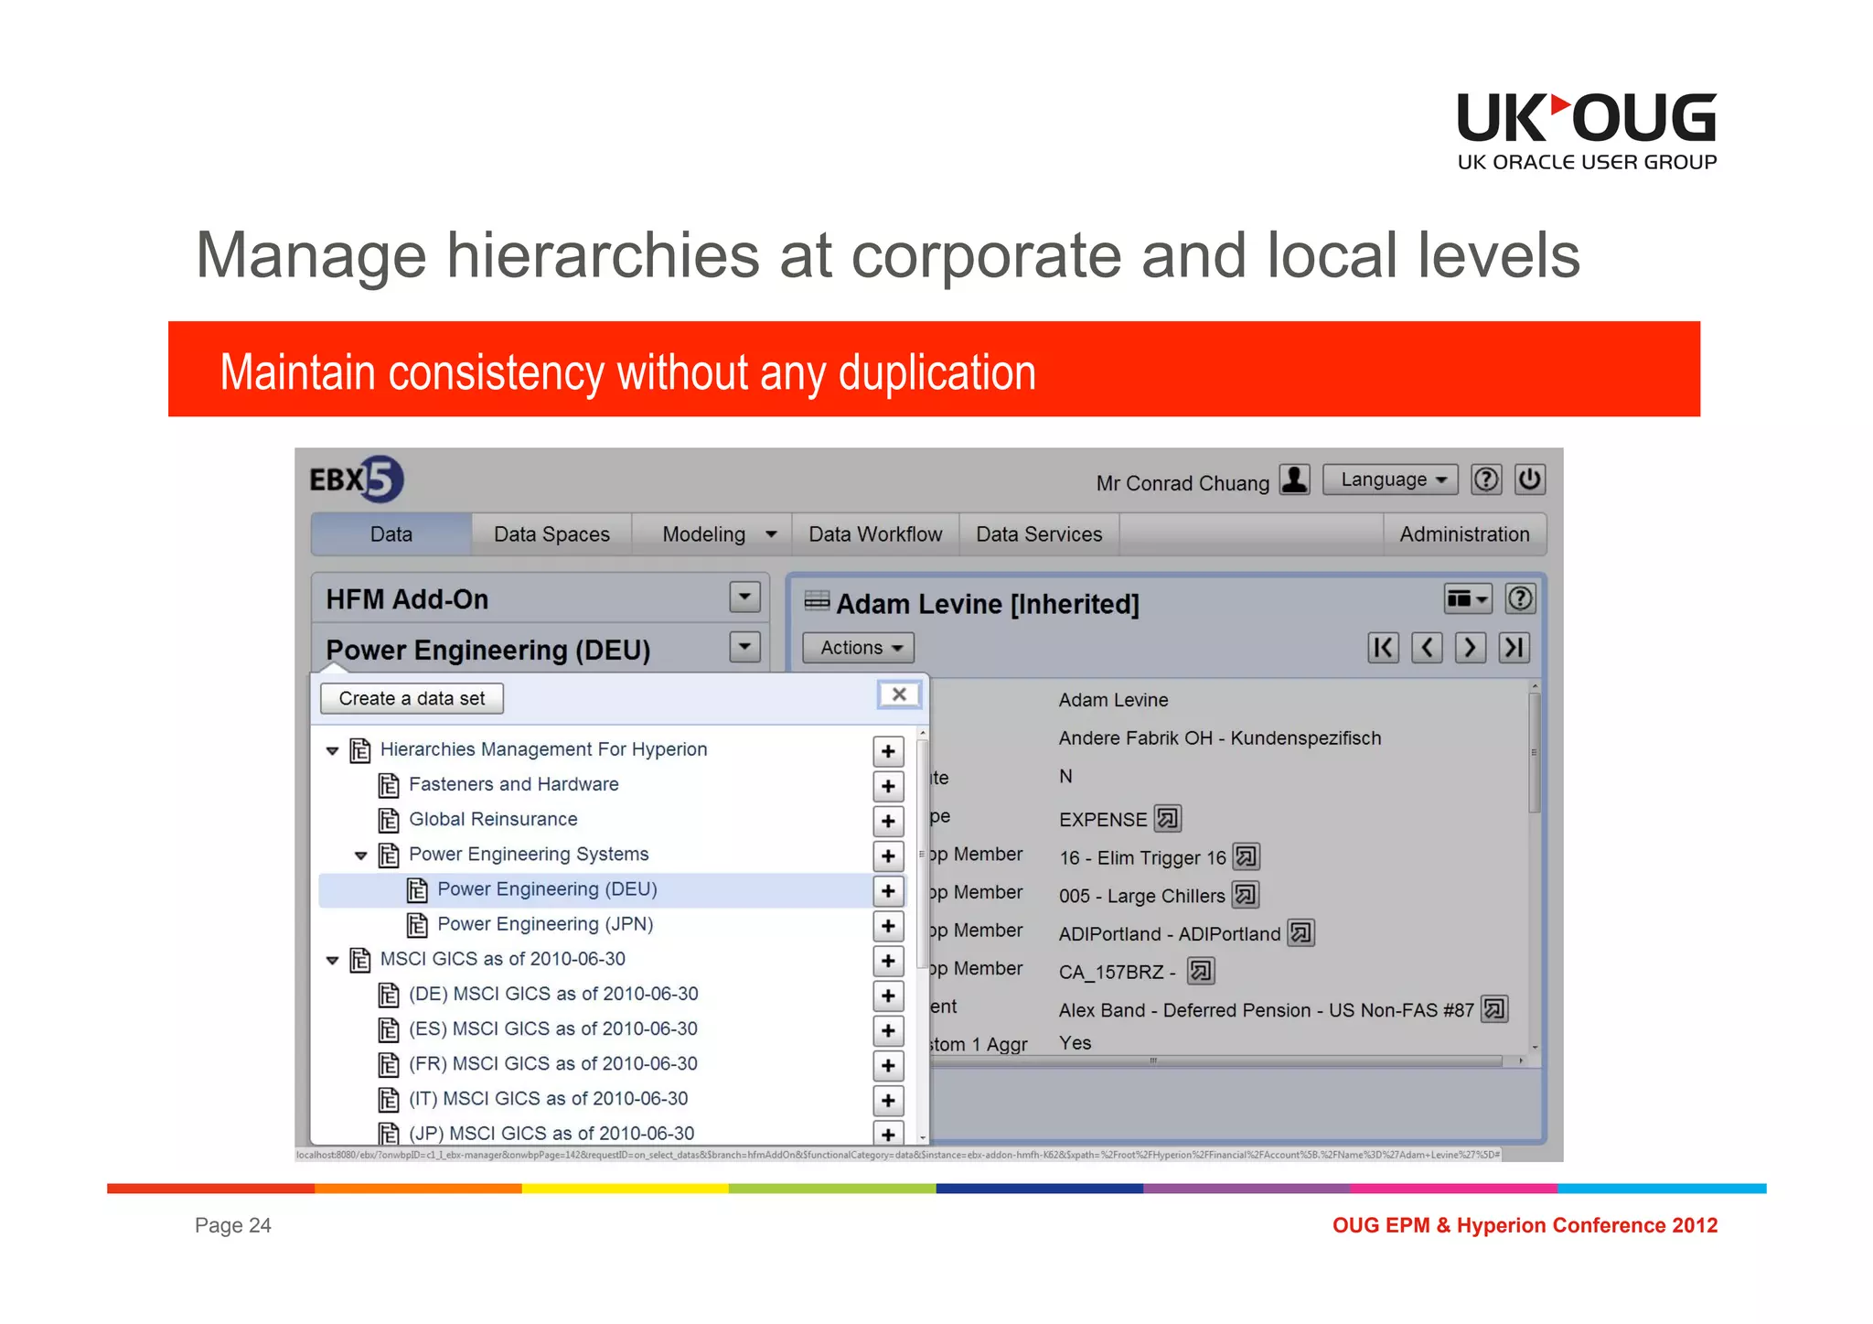Click link icon next to Alex Band - Deferred Pension
The image size is (1873, 1324).
click(1494, 1009)
